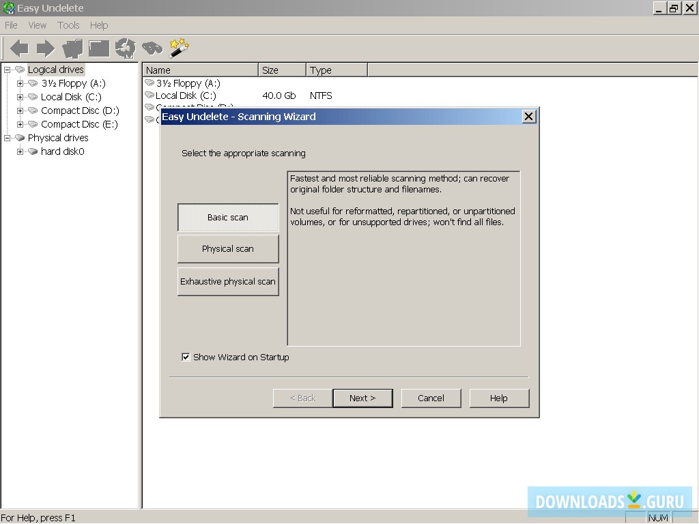Image resolution: width=699 pixels, height=524 pixels.
Task: Click the Find files binoculars icon
Action: click(152, 48)
